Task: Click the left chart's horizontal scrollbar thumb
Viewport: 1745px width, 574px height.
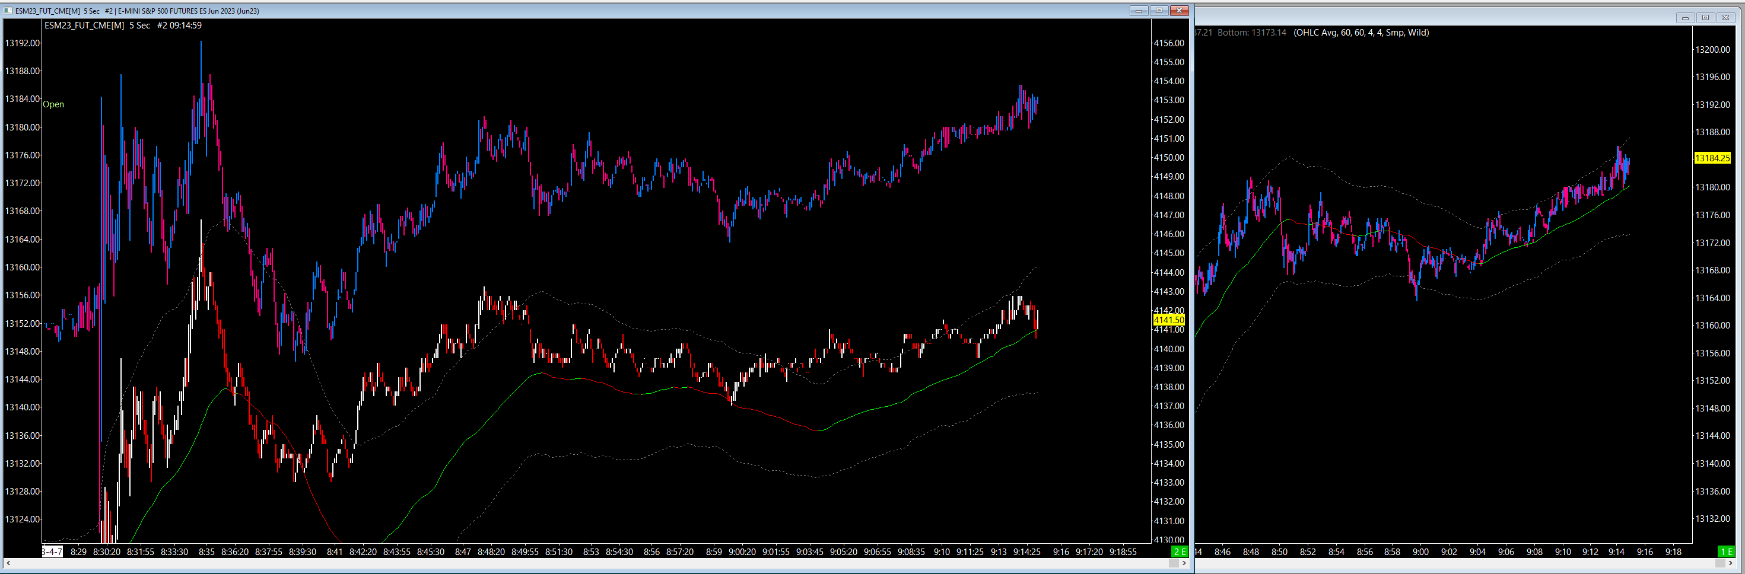Action: [1173, 563]
